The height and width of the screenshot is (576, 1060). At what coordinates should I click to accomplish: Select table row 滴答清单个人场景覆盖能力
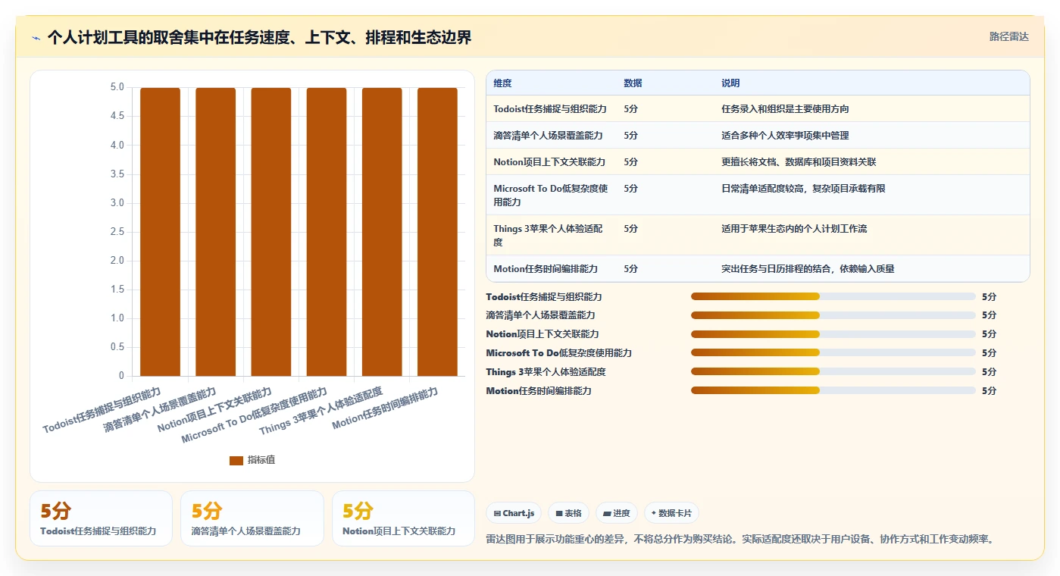tap(758, 135)
